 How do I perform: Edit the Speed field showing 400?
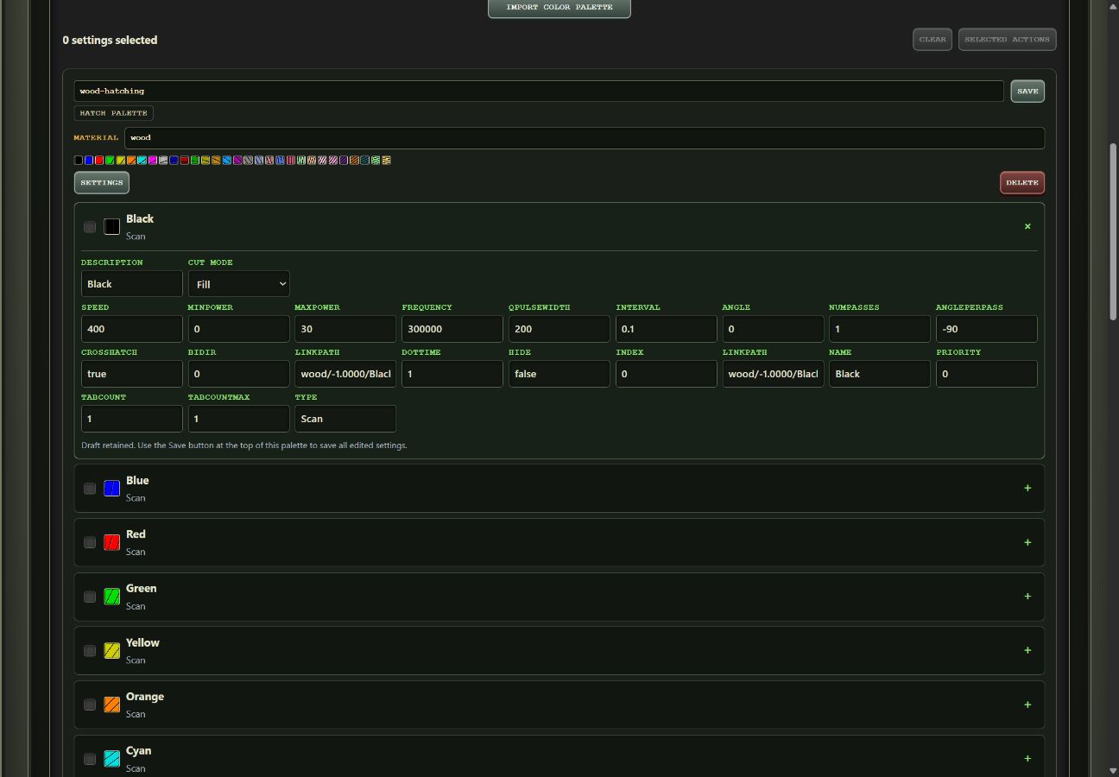click(x=132, y=329)
